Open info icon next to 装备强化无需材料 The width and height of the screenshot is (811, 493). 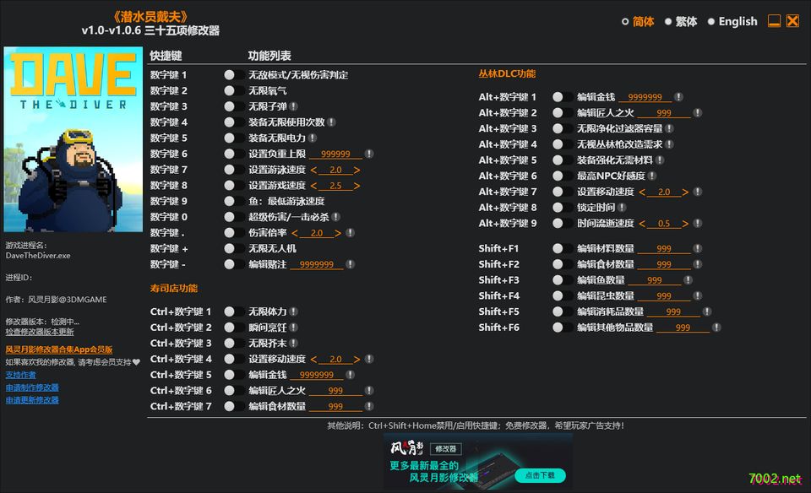(x=660, y=160)
